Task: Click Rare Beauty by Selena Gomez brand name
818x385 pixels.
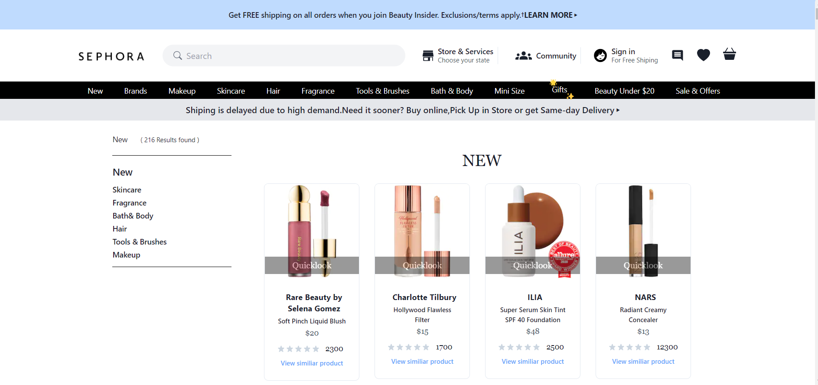Action: click(x=314, y=303)
